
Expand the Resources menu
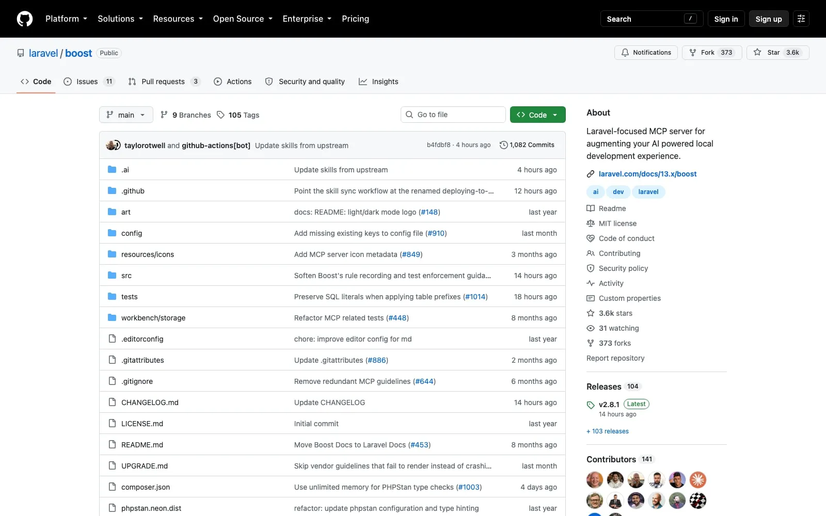click(x=178, y=19)
